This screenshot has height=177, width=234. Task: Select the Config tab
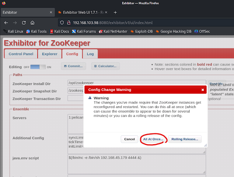72,54
